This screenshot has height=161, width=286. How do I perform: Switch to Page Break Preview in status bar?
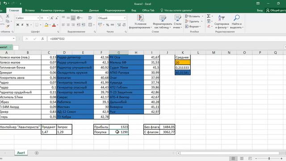[x=250, y=158]
